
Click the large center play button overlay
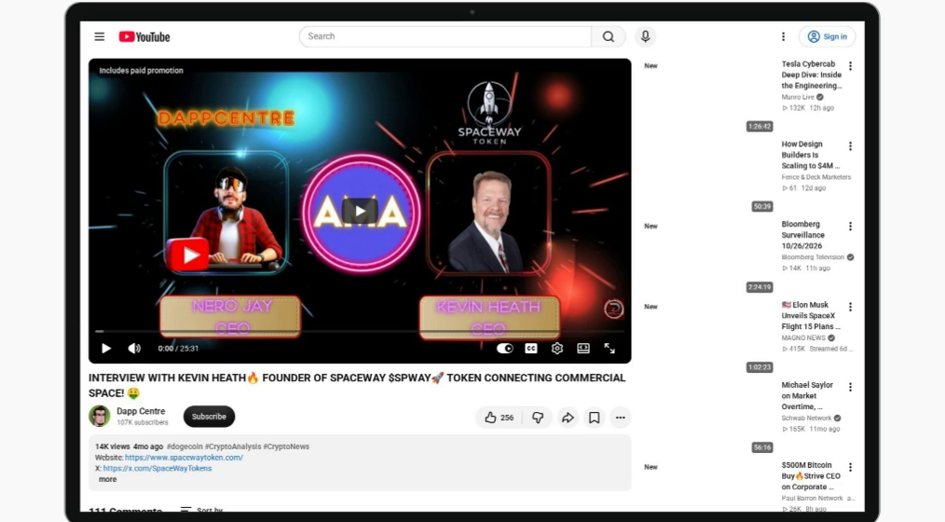click(360, 211)
